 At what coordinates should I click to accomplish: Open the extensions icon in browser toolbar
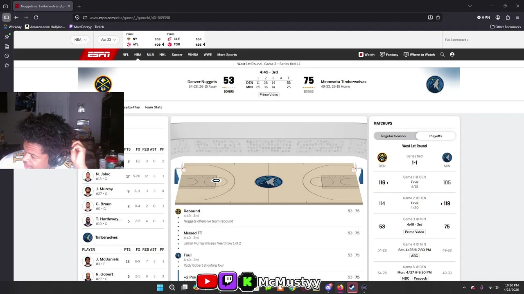pyautogui.click(x=508, y=18)
